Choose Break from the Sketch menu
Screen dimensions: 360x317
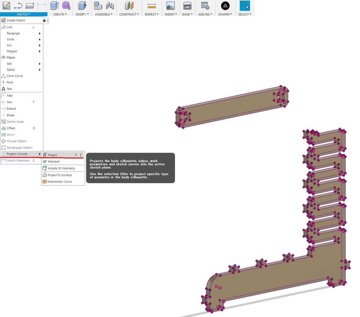pos(22,115)
